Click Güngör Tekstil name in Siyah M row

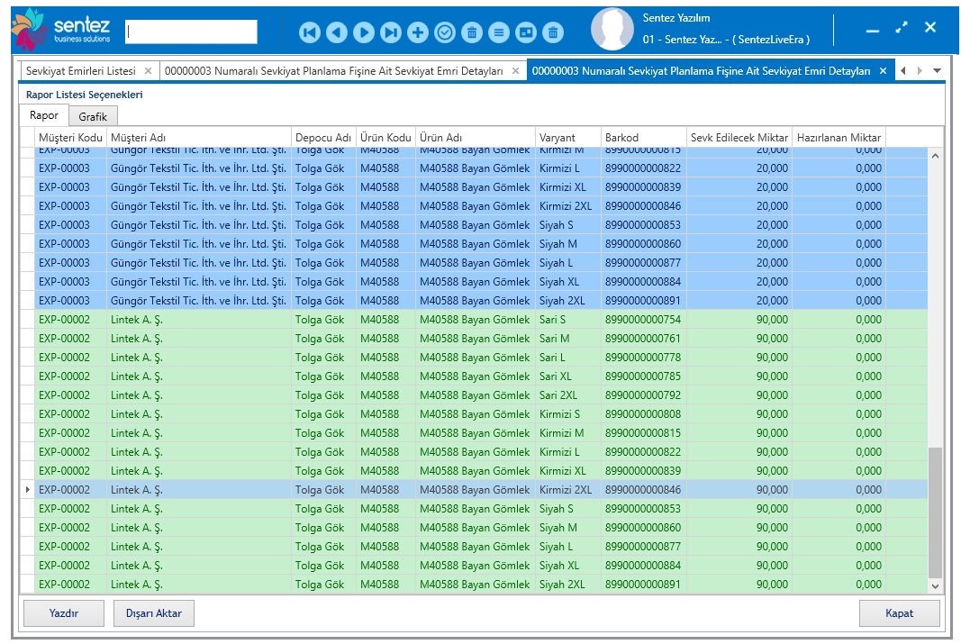(198, 244)
